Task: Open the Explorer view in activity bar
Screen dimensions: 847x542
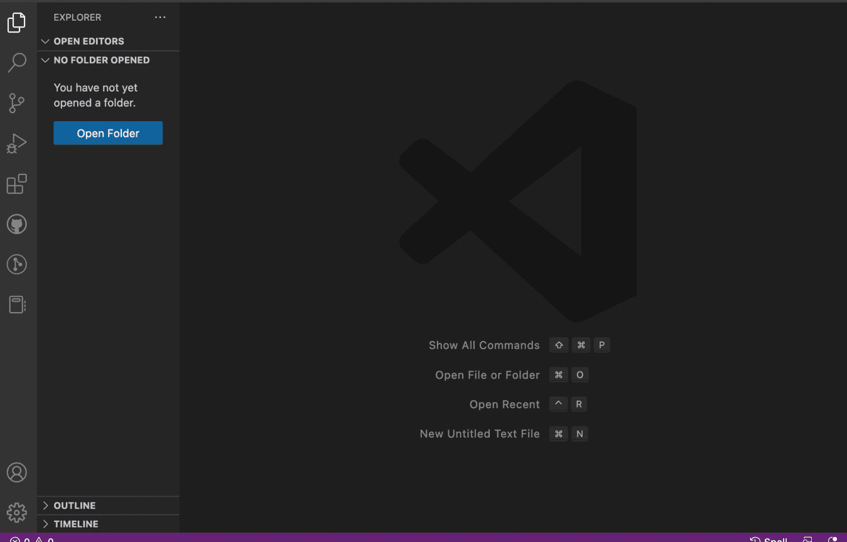Action: click(x=17, y=23)
